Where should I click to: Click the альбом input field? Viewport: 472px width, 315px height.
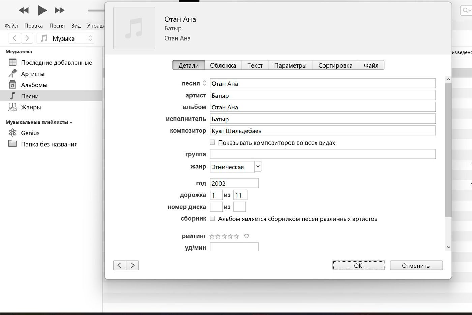[x=323, y=107]
